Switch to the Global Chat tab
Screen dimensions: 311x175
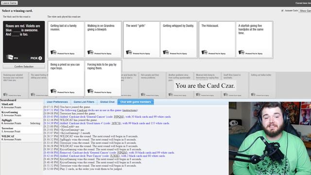(x=107, y=102)
